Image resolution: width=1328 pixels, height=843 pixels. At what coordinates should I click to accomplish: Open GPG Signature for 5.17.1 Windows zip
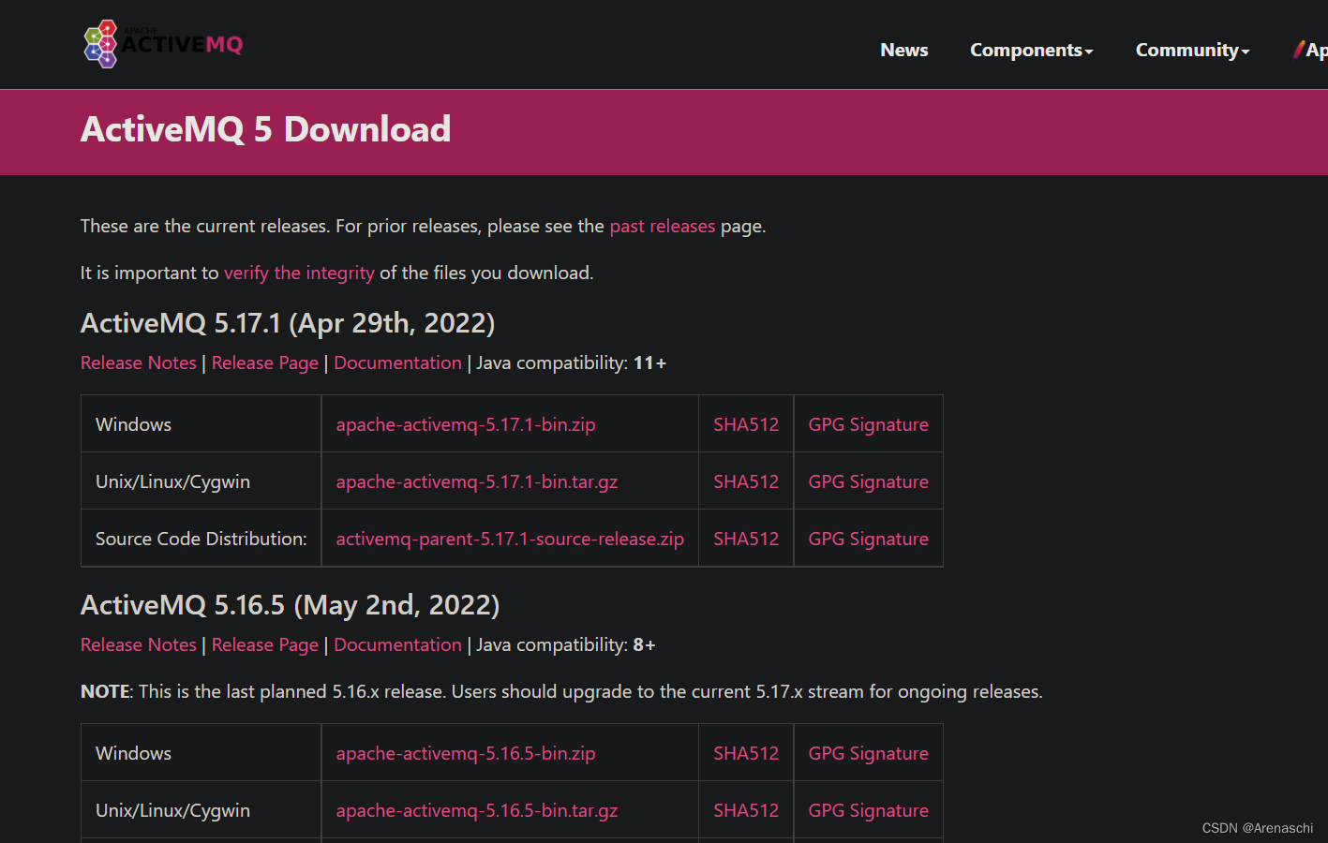coord(869,424)
